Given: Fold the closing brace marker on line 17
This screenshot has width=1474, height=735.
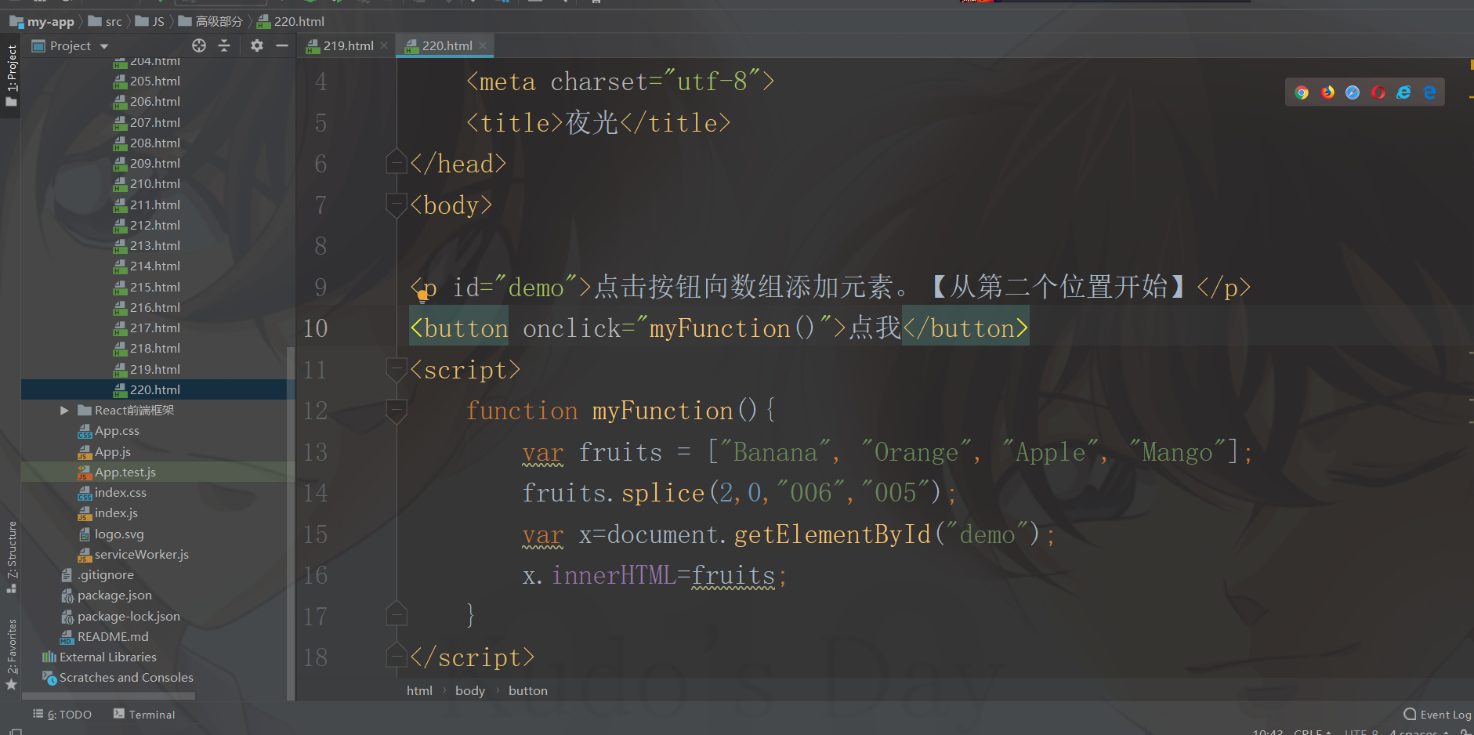Looking at the screenshot, I should (397, 614).
